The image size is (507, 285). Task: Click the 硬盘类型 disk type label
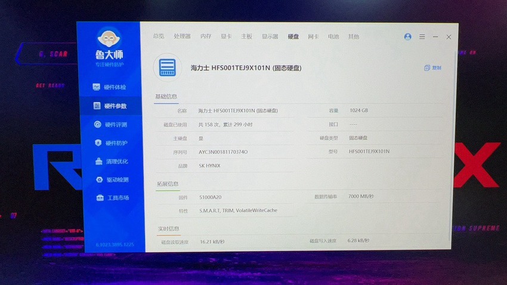329,138
